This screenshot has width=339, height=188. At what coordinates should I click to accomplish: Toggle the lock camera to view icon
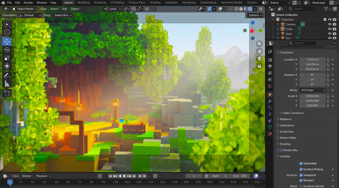[x=259, y=66]
